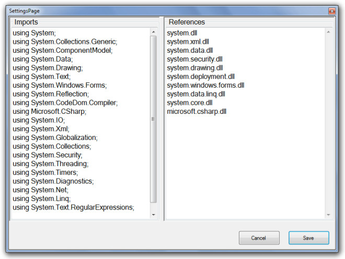Click the Imports list scroll down arrow

[154, 215]
